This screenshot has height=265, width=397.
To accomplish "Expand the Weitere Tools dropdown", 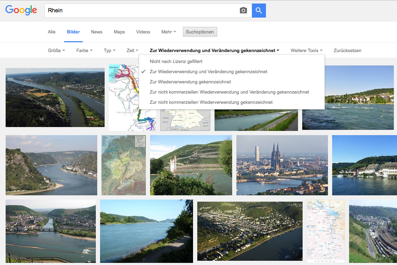I will click(x=306, y=50).
